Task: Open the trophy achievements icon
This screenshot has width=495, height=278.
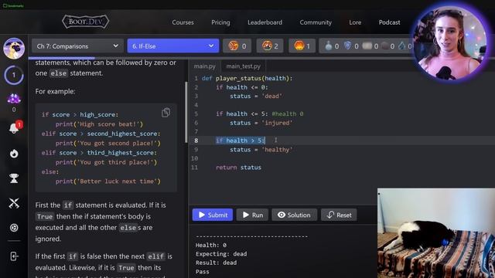Action: click(x=14, y=178)
